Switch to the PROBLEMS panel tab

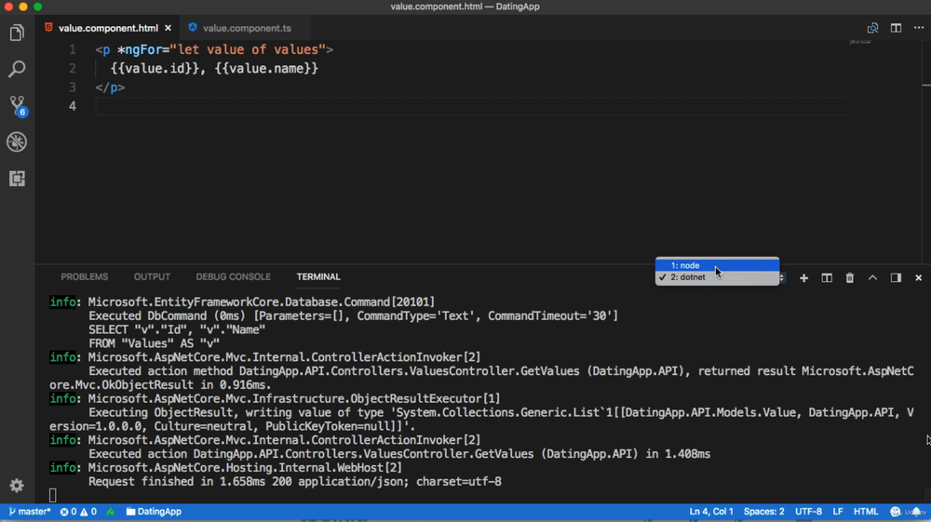pyautogui.click(x=85, y=277)
